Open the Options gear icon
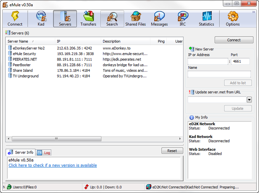The height and width of the screenshot is (193, 259). click(233, 19)
